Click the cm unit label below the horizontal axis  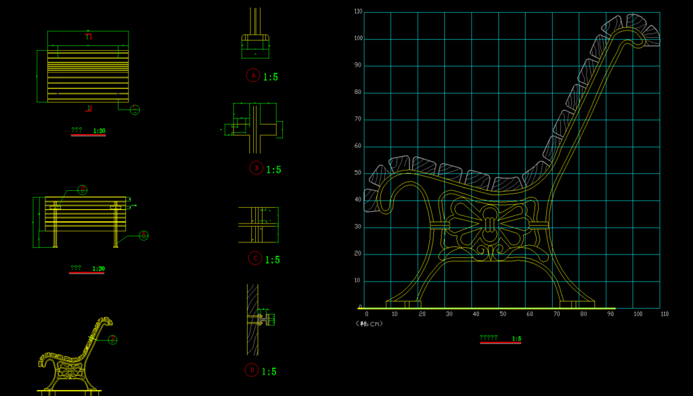(370, 324)
